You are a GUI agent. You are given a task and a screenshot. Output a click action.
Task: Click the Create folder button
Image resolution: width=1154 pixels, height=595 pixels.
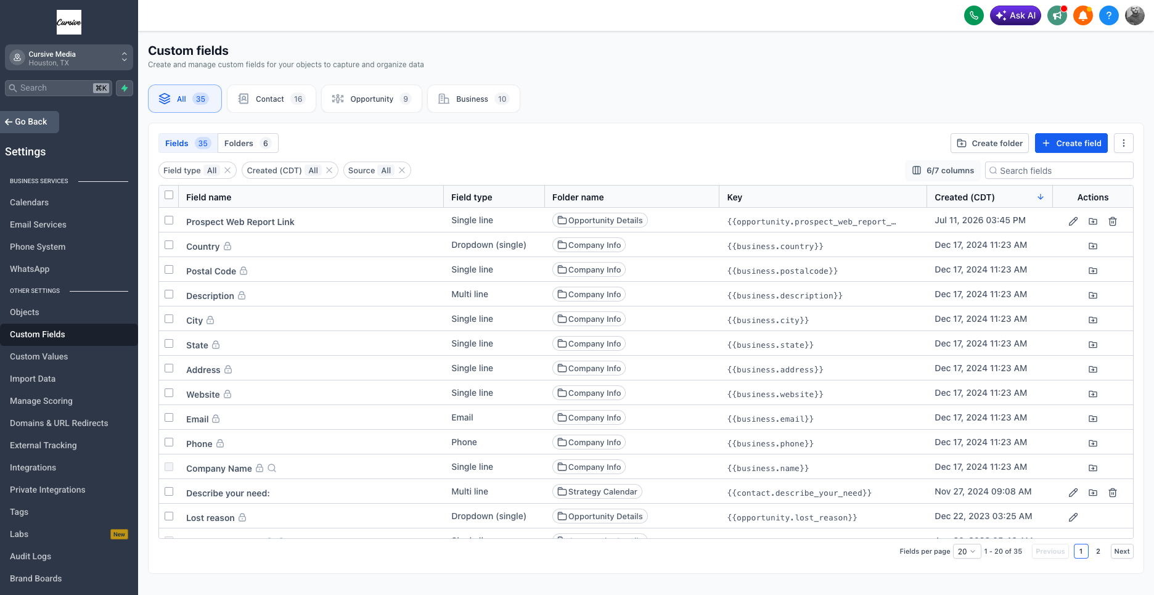click(989, 143)
